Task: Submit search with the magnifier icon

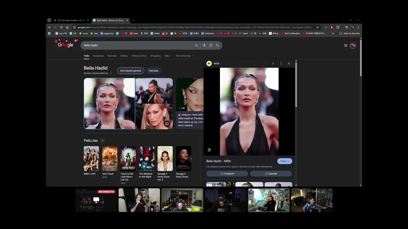Action: coord(217,45)
